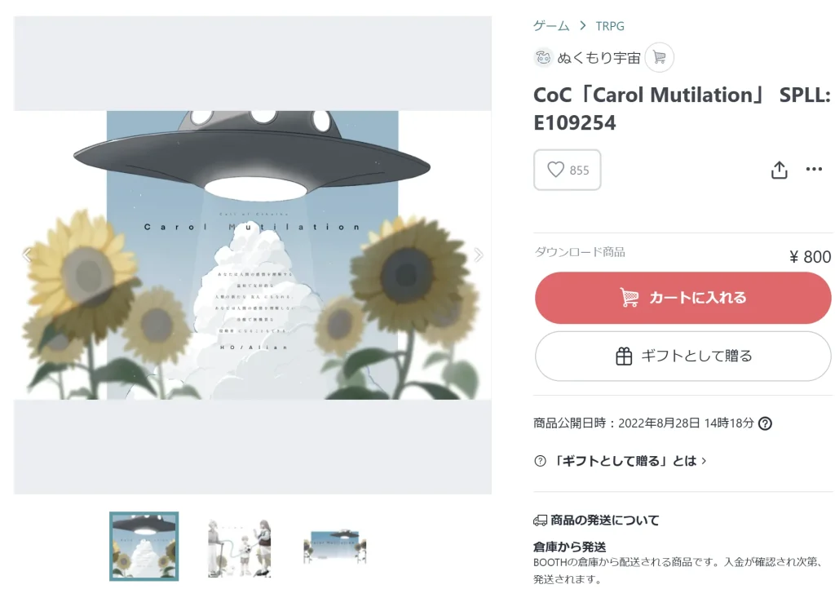Open the ゲーム breadcrumb category

[x=551, y=25]
